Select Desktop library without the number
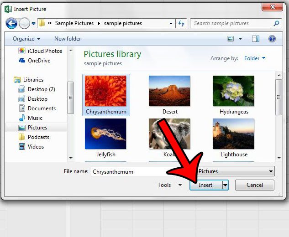The image size is (289, 237). pyautogui.click(x=33, y=99)
